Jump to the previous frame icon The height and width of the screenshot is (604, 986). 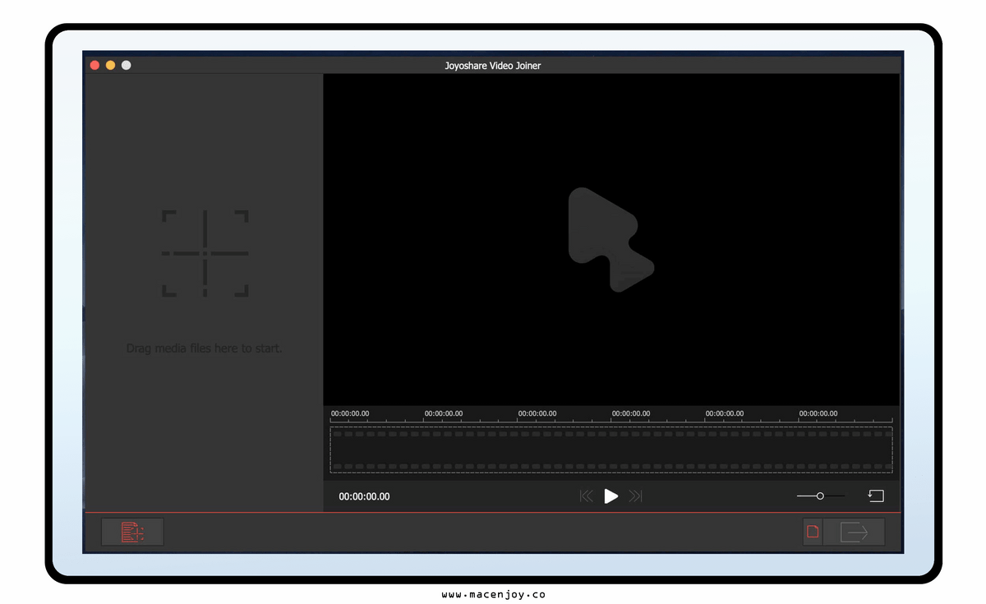coord(586,496)
